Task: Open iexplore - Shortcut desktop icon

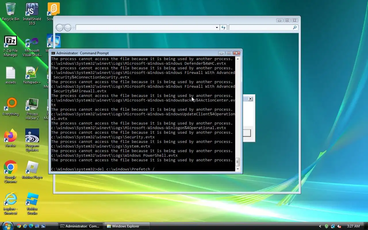Action: [11, 204]
